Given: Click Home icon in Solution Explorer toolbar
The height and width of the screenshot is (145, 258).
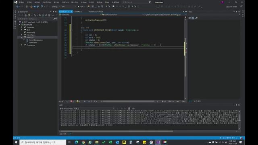Looking at the screenshot, I should [x=25, y=15].
